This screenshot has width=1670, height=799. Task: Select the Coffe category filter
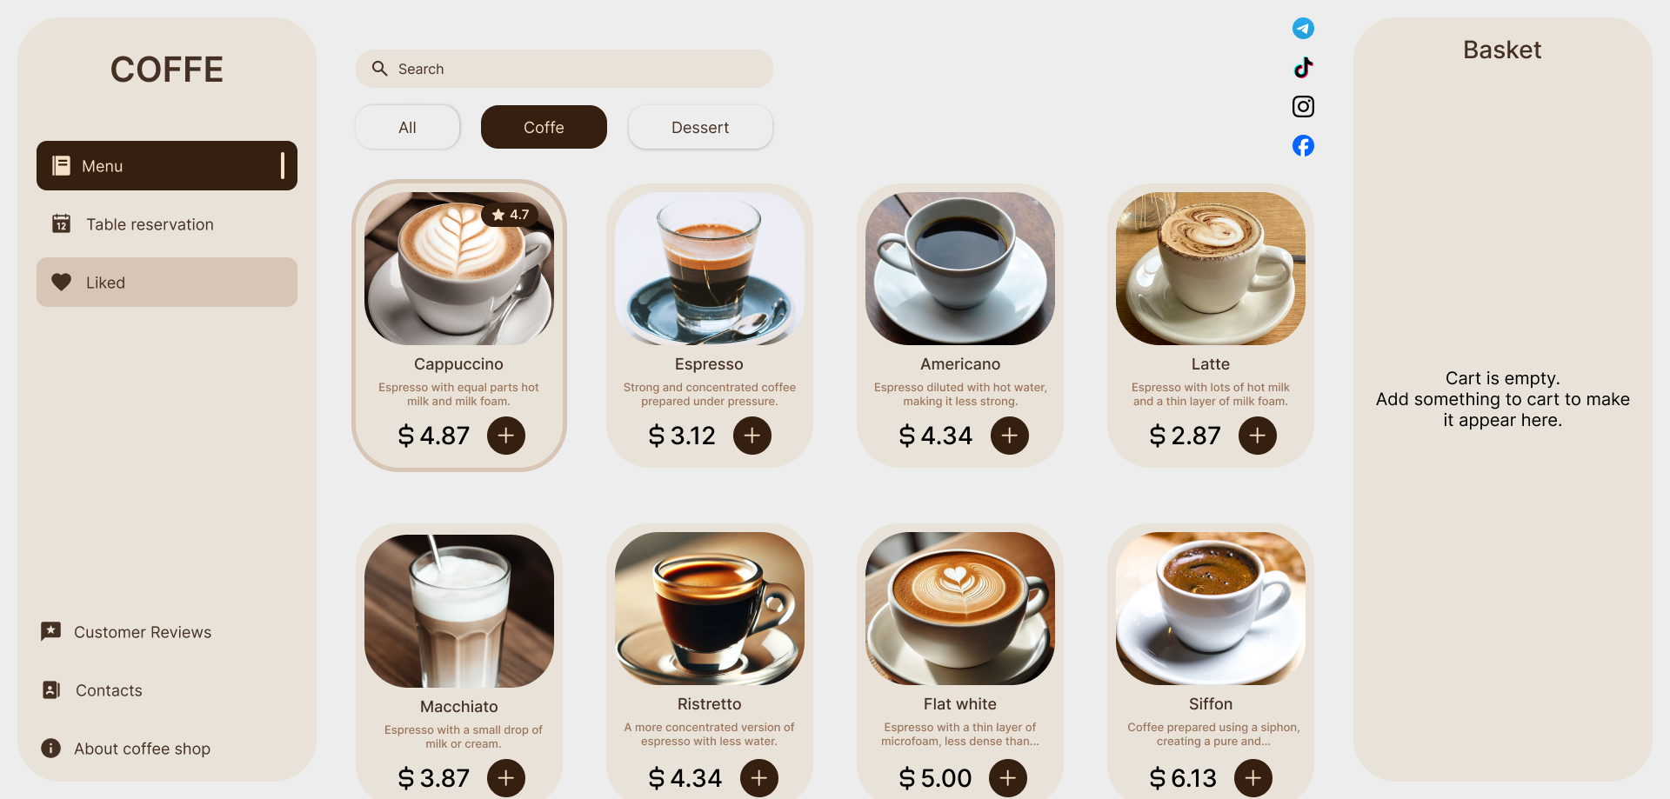click(544, 127)
